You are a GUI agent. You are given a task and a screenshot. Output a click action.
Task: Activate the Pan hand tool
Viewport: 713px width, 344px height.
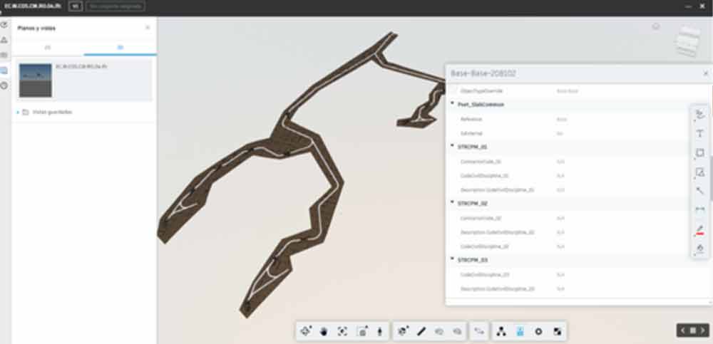324,331
